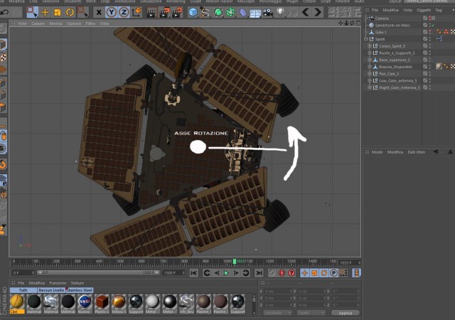Toggle X axis lock
455x320 pixels.
pyautogui.click(x=99, y=12)
